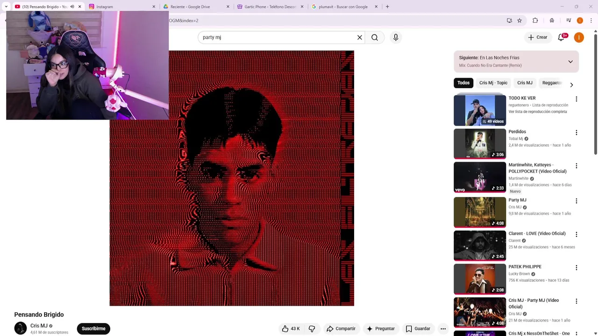Open Cris Mj x NessOnTheShet video title
The height and width of the screenshot is (336, 598).
pyautogui.click(x=539, y=333)
